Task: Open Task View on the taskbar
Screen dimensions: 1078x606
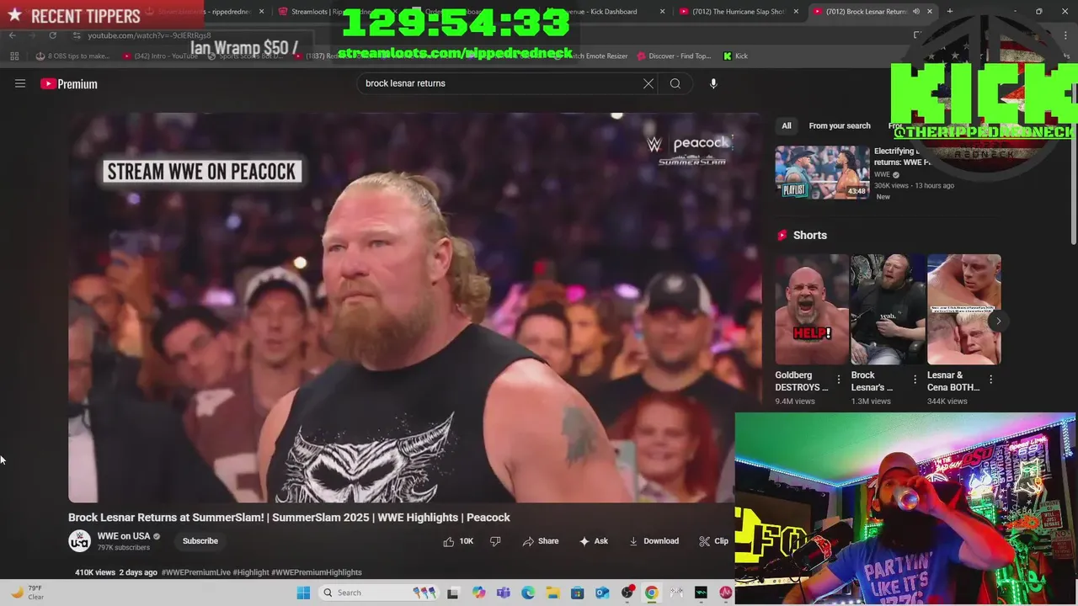Action: [x=452, y=593]
